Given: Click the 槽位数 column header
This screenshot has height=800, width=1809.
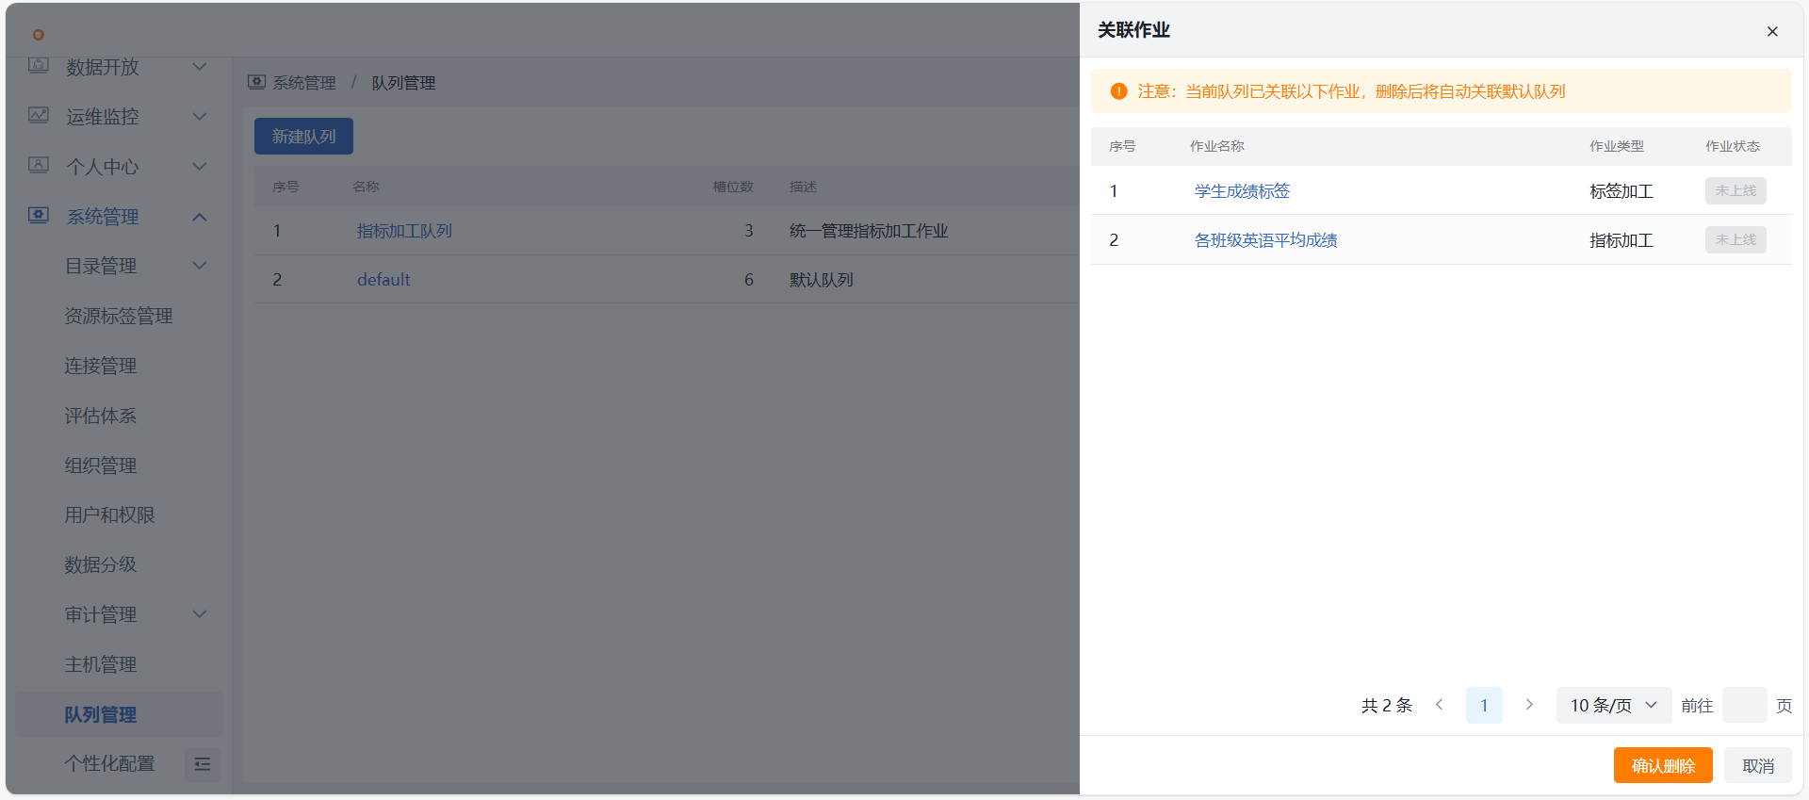Looking at the screenshot, I should (733, 187).
